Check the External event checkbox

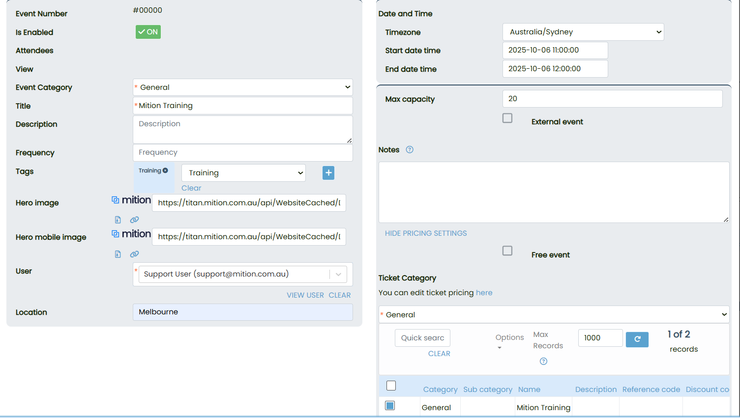507,118
